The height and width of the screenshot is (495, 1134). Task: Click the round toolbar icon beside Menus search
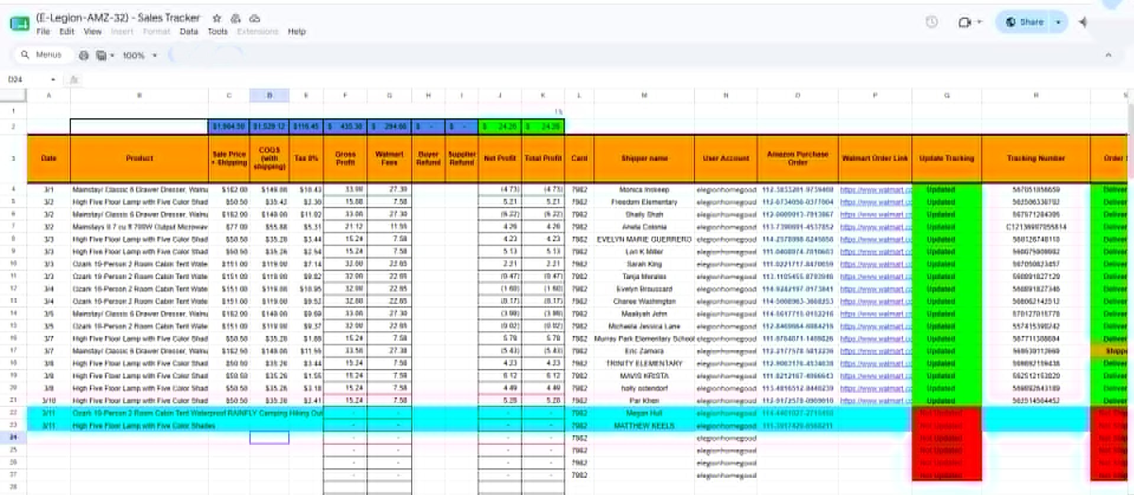[x=84, y=55]
